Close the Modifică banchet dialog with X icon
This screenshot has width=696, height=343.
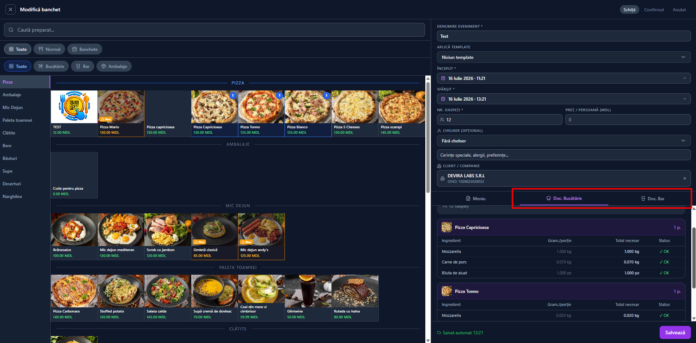click(11, 9)
